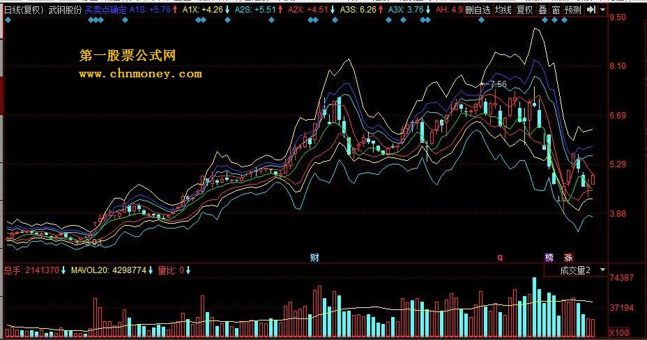Click the 3.88 price axis label
The image size is (647, 340).
tap(618, 213)
